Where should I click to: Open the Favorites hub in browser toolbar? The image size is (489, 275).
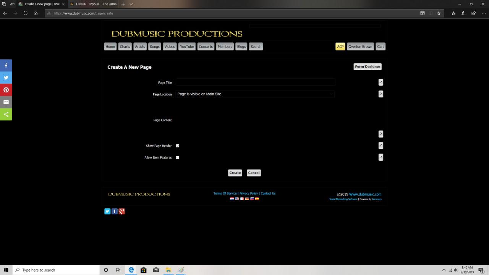coord(453,13)
